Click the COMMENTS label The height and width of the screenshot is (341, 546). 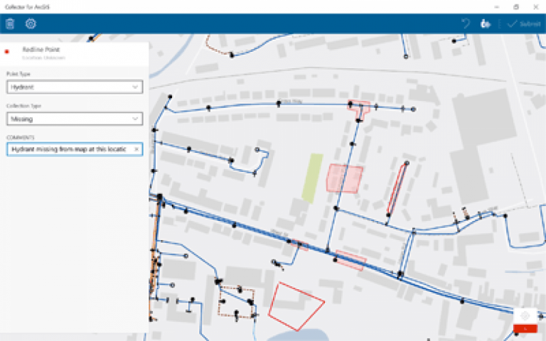pos(20,137)
